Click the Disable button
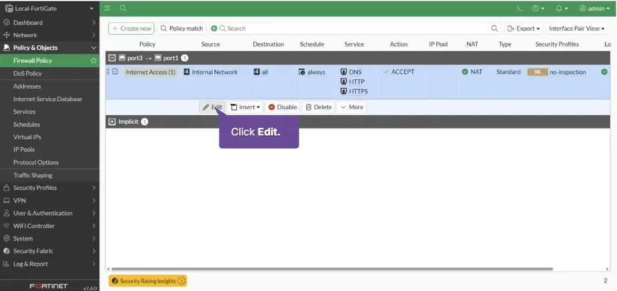The width and height of the screenshot is (617, 291). pyautogui.click(x=283, y=107)
